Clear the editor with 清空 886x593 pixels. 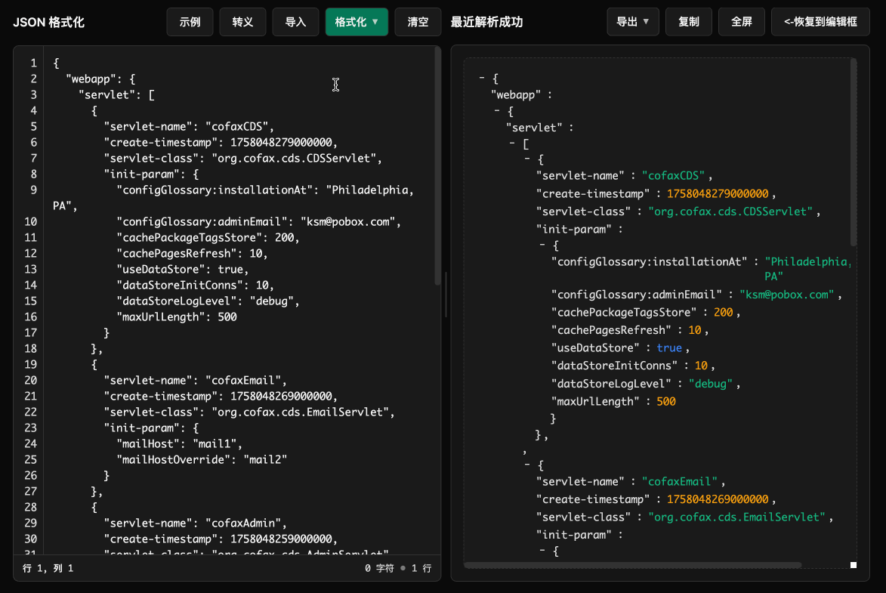coord(418,22)
